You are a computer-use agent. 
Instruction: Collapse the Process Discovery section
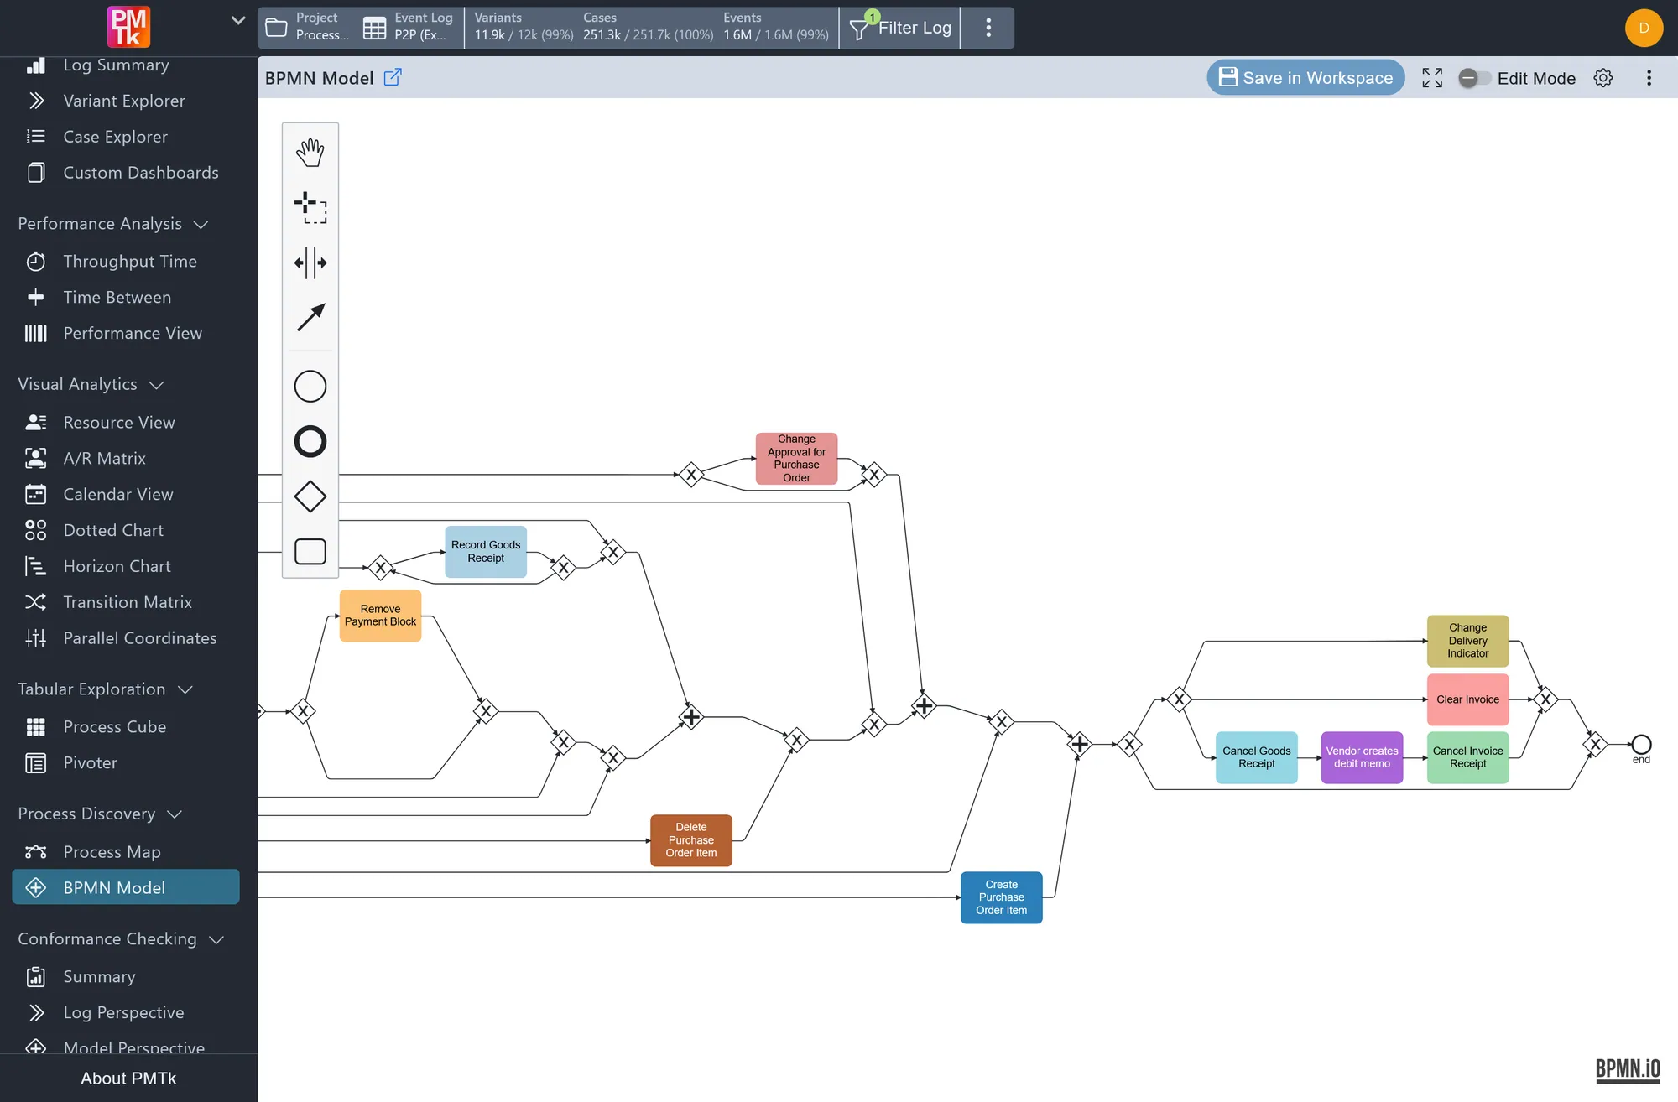click(x=175, y=814)
